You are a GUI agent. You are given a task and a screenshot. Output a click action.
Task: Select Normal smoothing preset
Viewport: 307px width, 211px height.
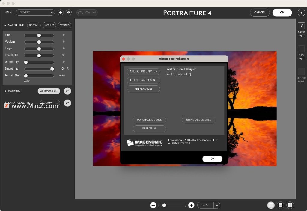coord(34,25)
